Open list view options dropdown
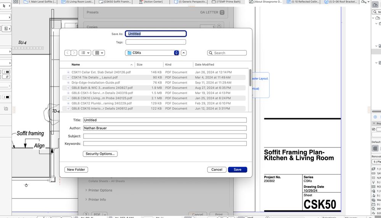Viewport: 381px width, 218px height. click(85, 53)
